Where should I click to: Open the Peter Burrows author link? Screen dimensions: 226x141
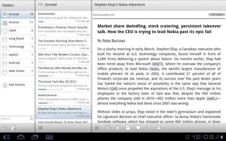click(x=114, y=41)
